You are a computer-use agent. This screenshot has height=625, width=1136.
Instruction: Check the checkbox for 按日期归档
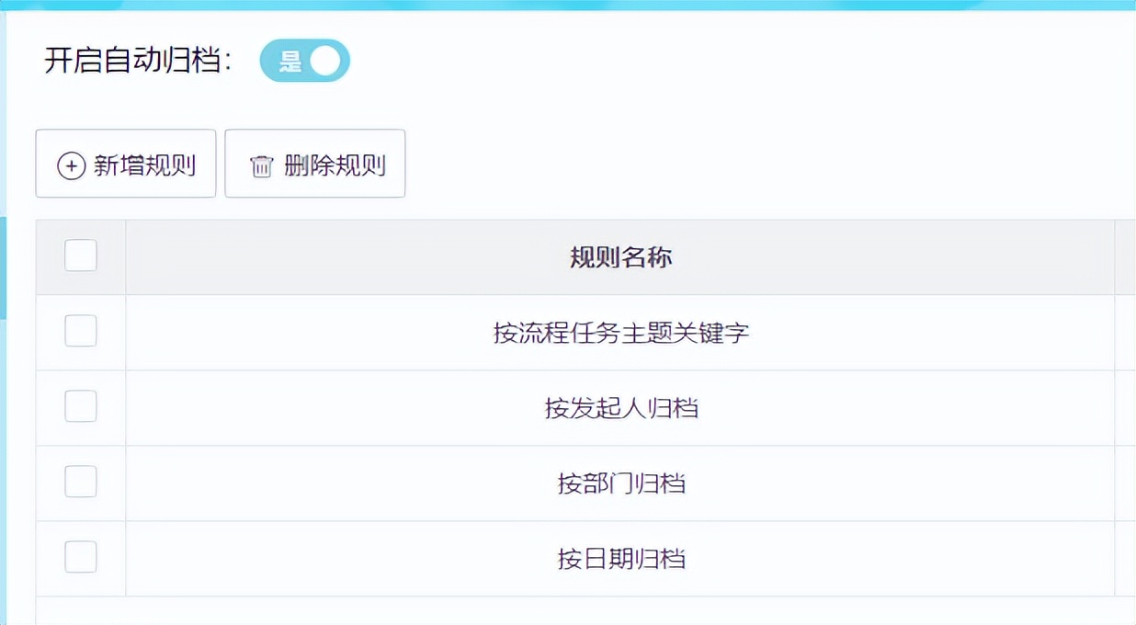[80, 556]
